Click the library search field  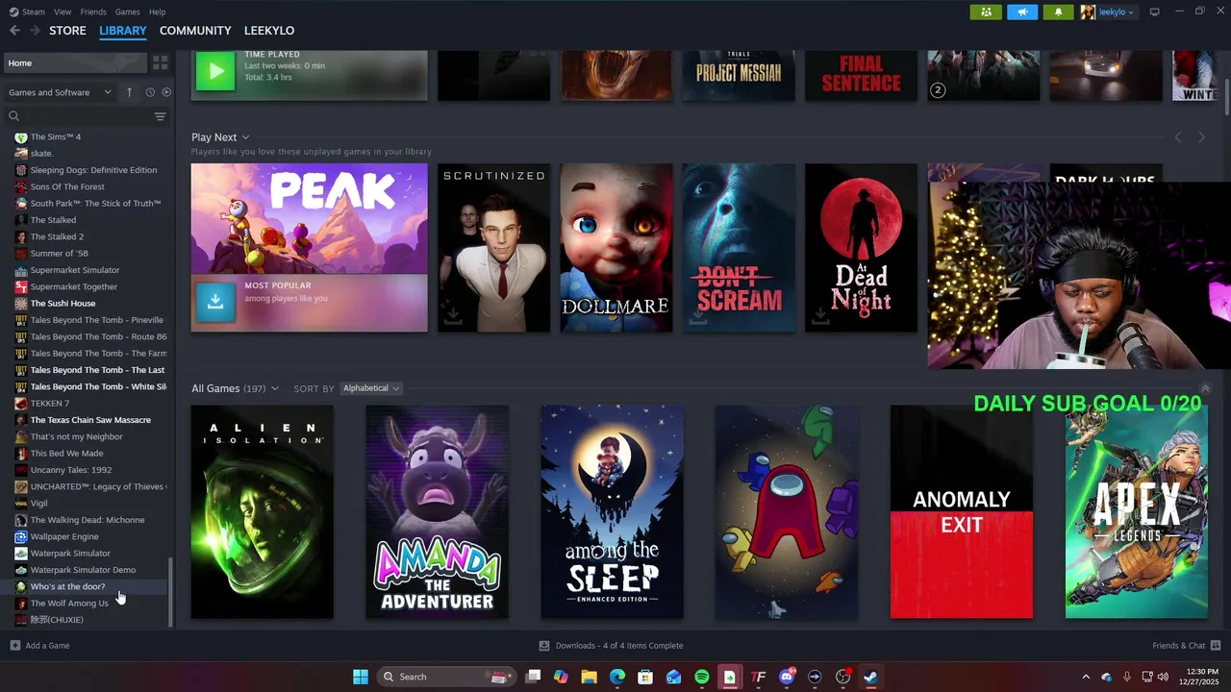(x=79, y=116)
